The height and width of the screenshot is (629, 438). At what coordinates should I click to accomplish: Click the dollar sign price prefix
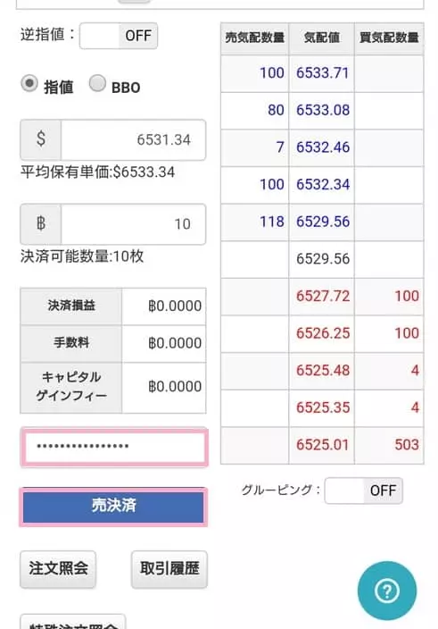pyautogui.click(x=41, y=139)
